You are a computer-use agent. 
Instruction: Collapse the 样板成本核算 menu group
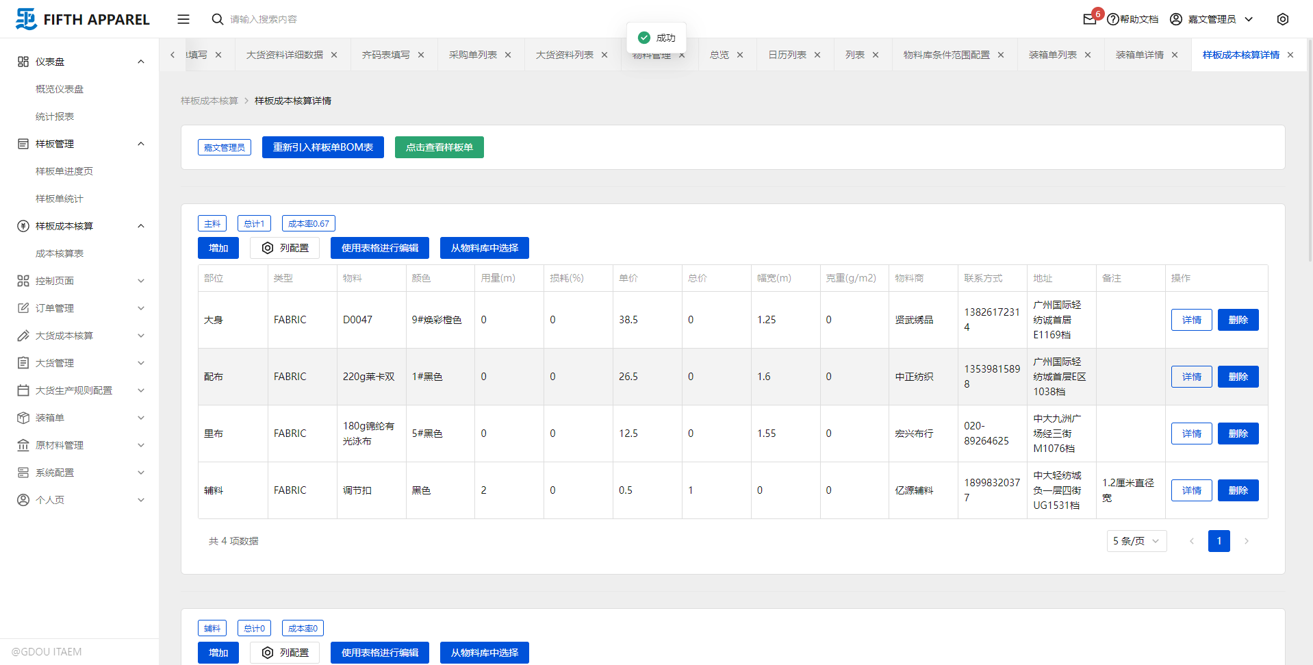tap(141, 226)
